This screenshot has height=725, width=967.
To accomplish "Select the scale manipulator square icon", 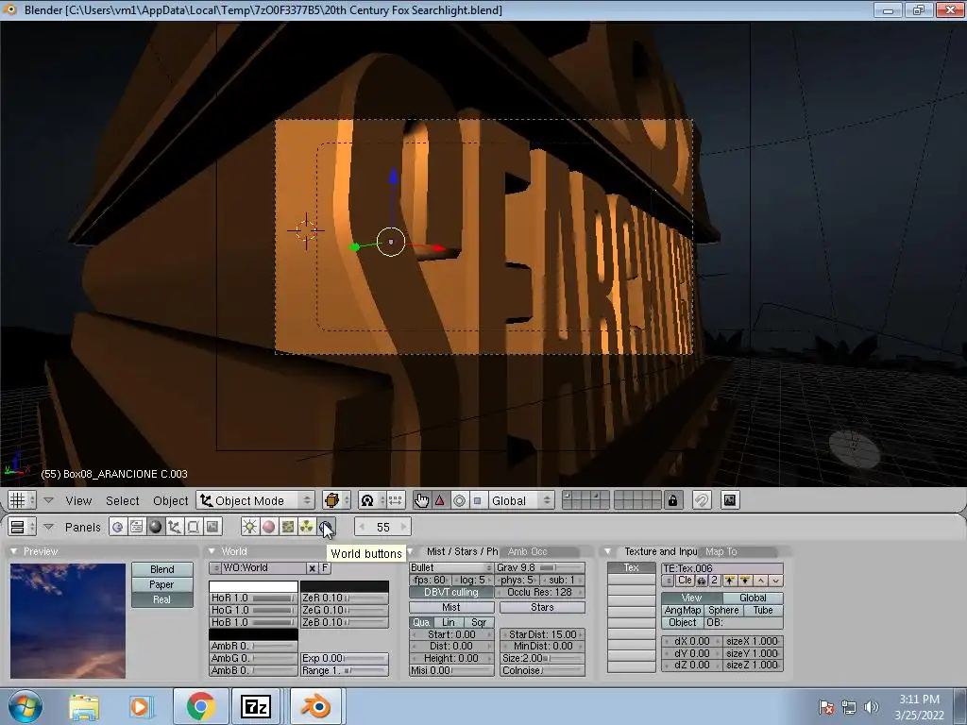I will click(x=477, y=500).
